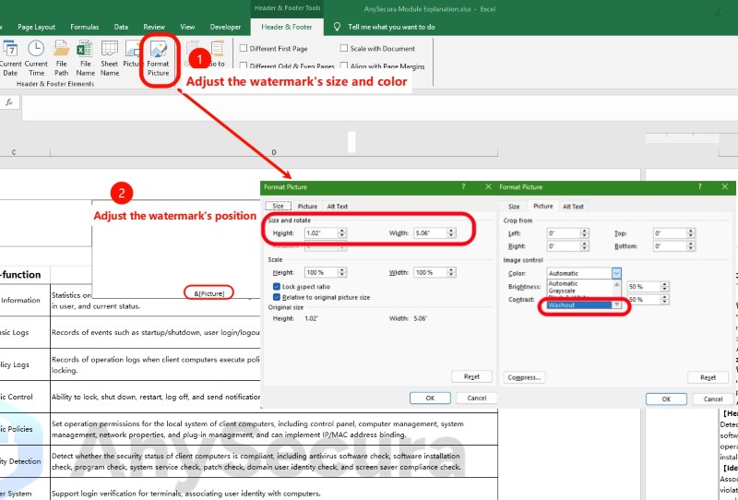738x500 pixels.
Task: Select the Header & Footer ribbon tab
Action: coord(287,27)
